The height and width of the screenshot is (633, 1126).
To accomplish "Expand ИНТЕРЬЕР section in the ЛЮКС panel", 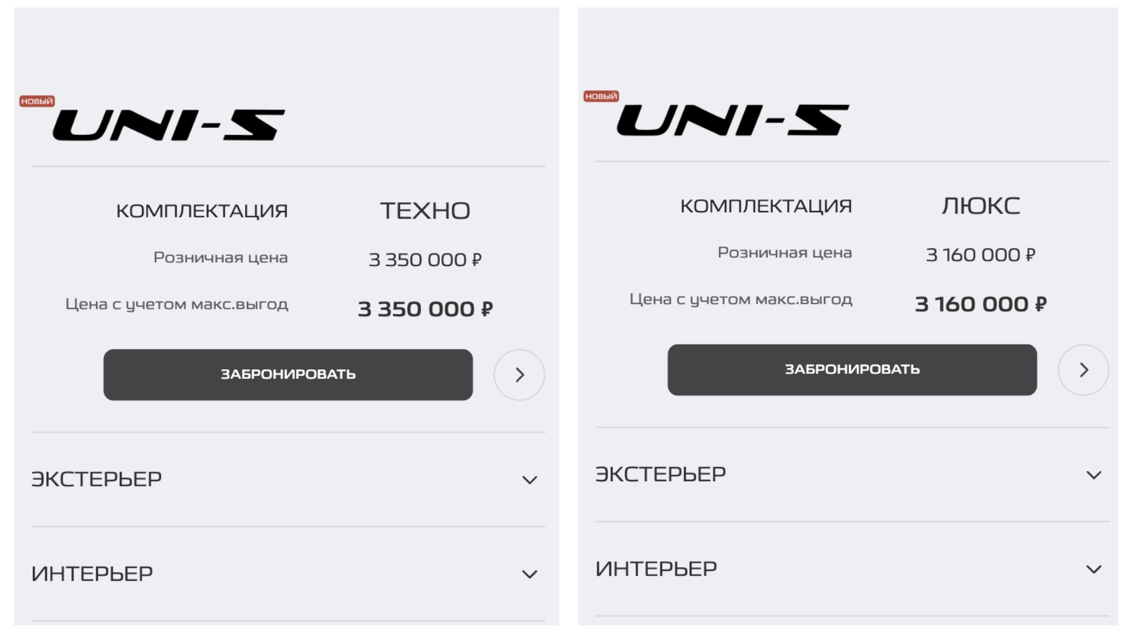I will pos(1094,569).
